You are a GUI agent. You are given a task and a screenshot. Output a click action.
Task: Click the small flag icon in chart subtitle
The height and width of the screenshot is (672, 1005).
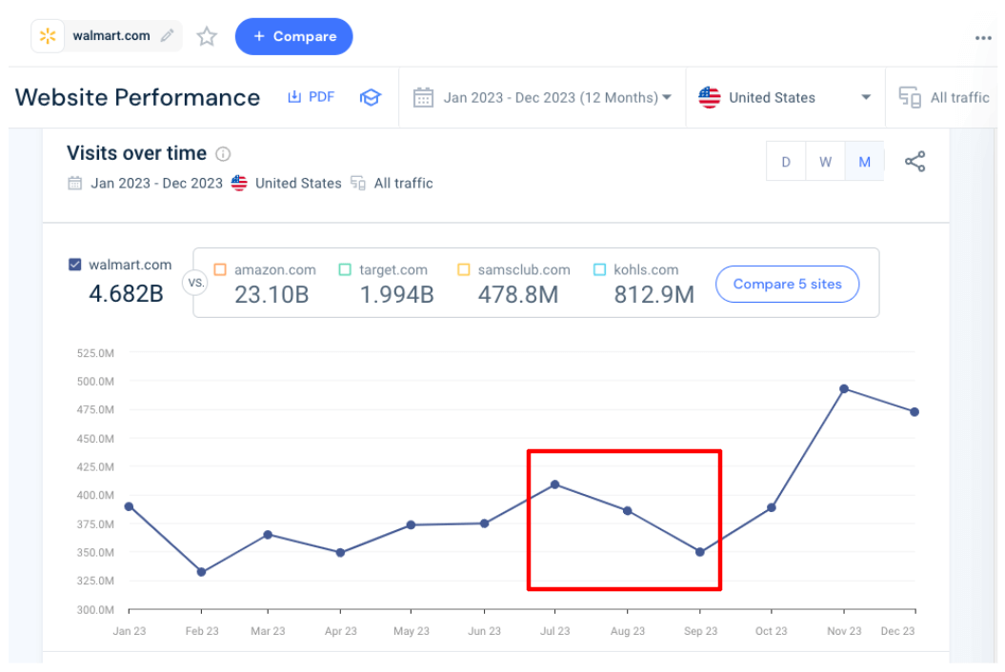(x=239, y=183)
